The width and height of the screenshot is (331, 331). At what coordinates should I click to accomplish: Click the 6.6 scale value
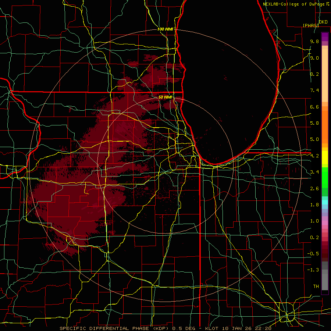pos(314,107)
